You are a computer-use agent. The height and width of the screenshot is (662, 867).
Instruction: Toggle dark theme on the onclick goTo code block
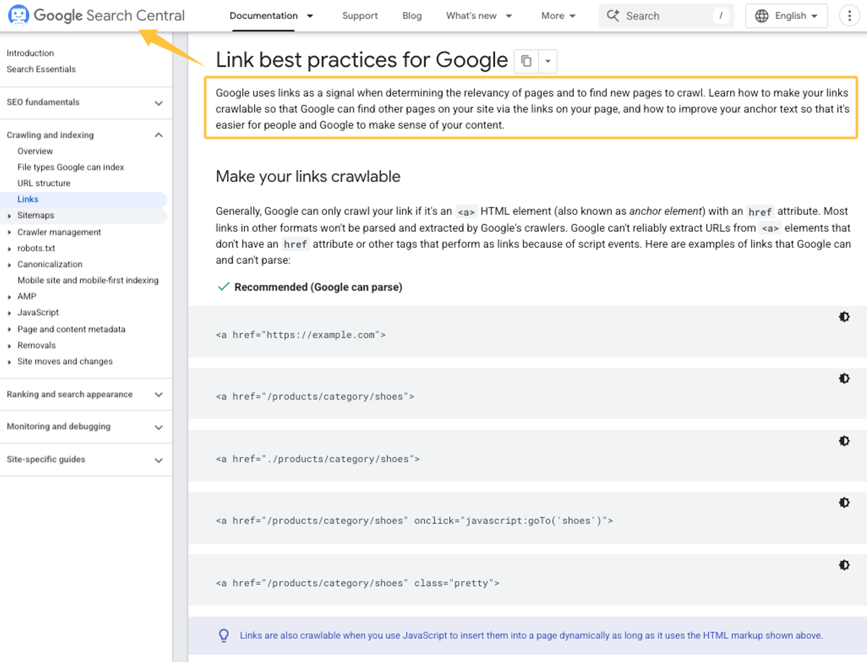(x=844, y=502)
